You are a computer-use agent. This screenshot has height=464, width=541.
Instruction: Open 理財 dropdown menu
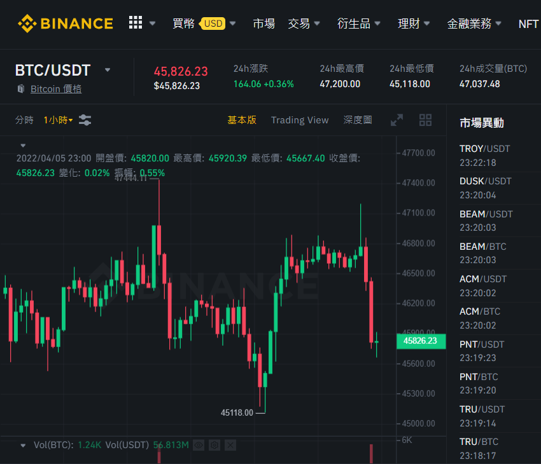tap(413, 24)
